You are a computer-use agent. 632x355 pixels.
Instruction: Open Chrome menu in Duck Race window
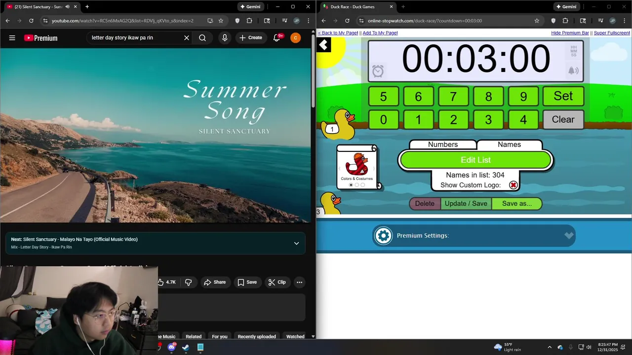click(x=624, y=21)
